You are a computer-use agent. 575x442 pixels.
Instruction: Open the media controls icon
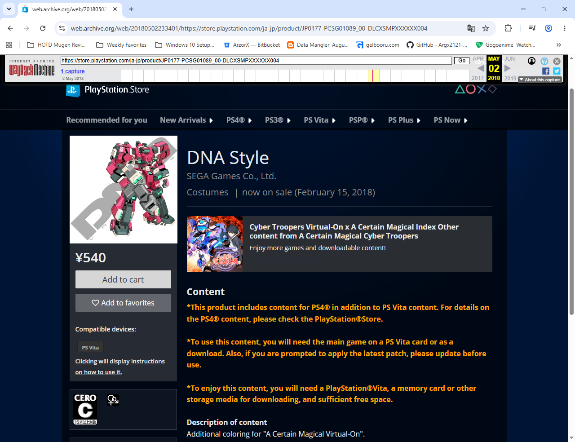(532, 28)
